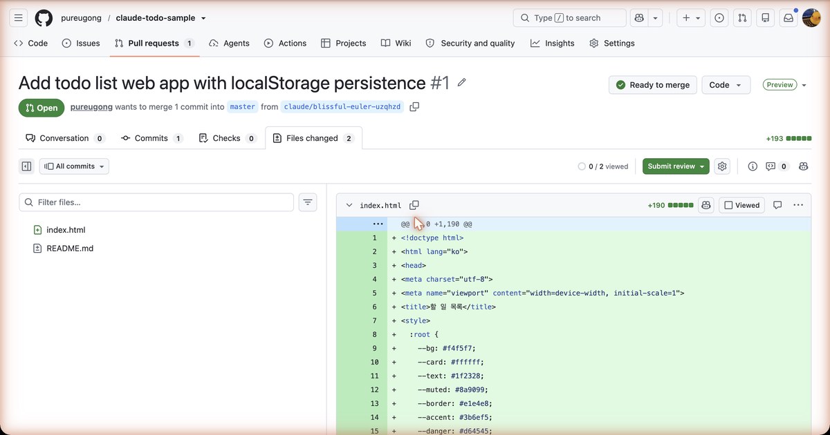Switch to the Checks tab
Viewport: 830px width, 435px height.
click(x=227, y=138)
